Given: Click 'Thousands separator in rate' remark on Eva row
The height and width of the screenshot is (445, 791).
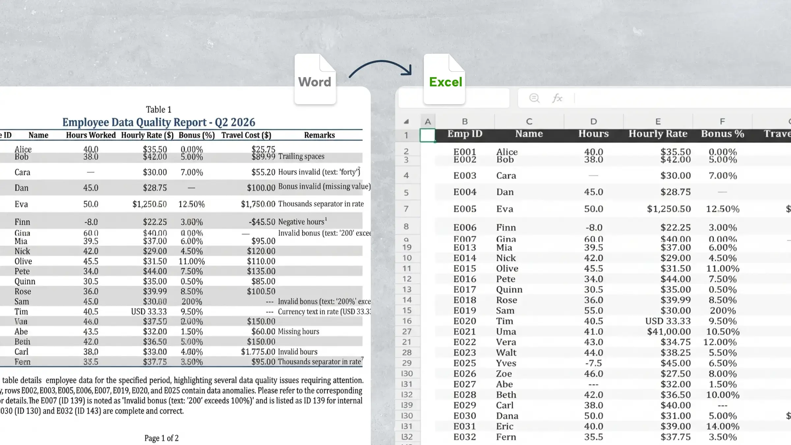Looking at the screenshot, I should pos(321,204).
